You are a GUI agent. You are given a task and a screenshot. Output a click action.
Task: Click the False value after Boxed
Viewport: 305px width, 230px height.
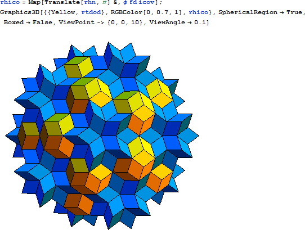42,22
